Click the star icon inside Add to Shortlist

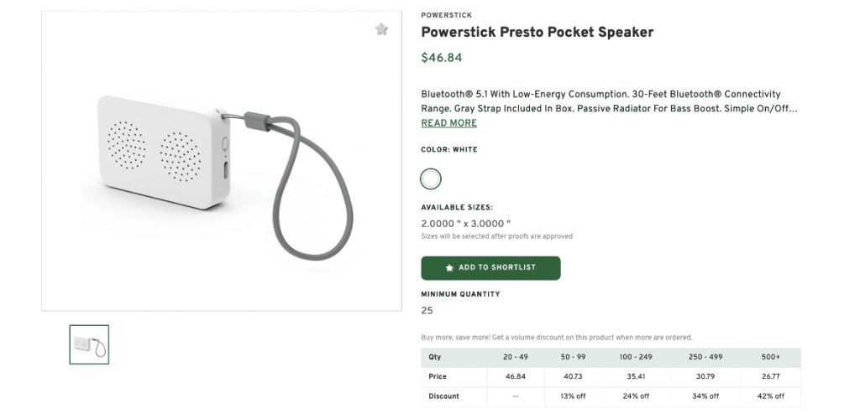pos(449,268)
